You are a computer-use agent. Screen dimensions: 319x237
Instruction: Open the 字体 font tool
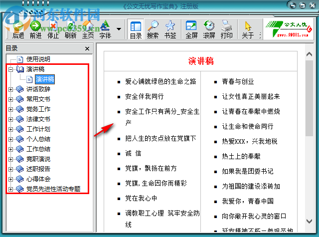105,30
